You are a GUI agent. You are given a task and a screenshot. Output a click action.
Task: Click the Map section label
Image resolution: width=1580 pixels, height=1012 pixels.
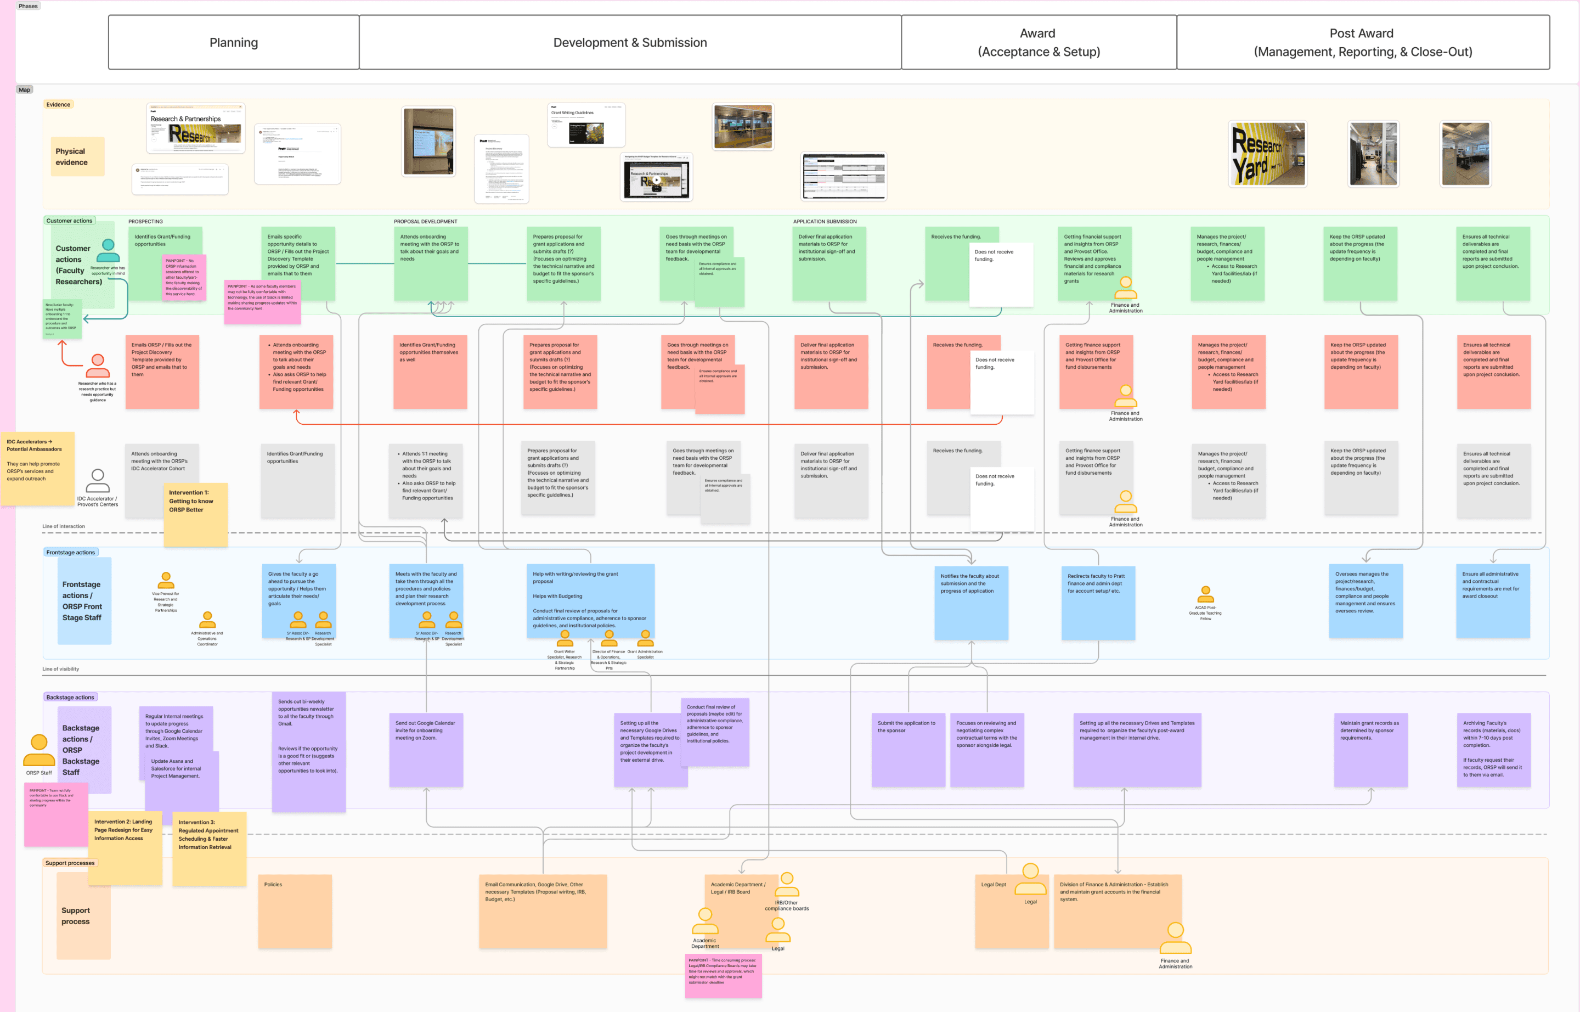point(24,89)
